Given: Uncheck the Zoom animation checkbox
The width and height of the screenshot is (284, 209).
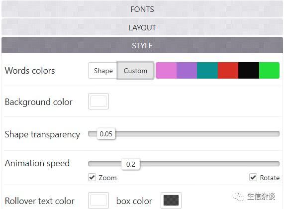Looking at the screenshot, I should point(92,177).
